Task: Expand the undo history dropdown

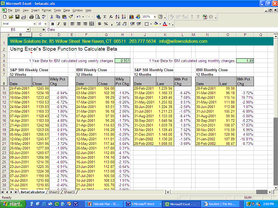Action: tap(83, 17)
